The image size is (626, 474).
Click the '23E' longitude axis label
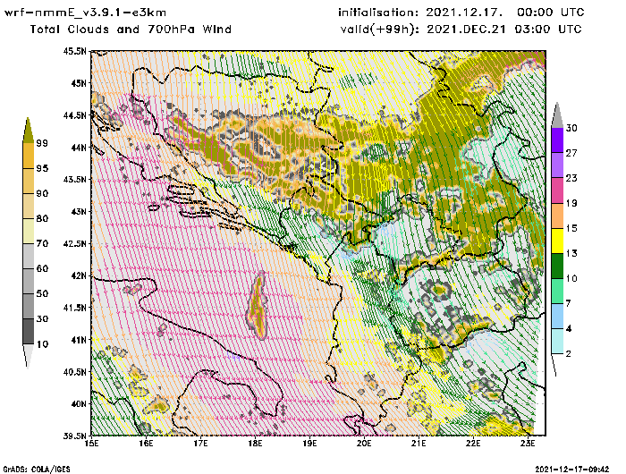click(528, 444)
